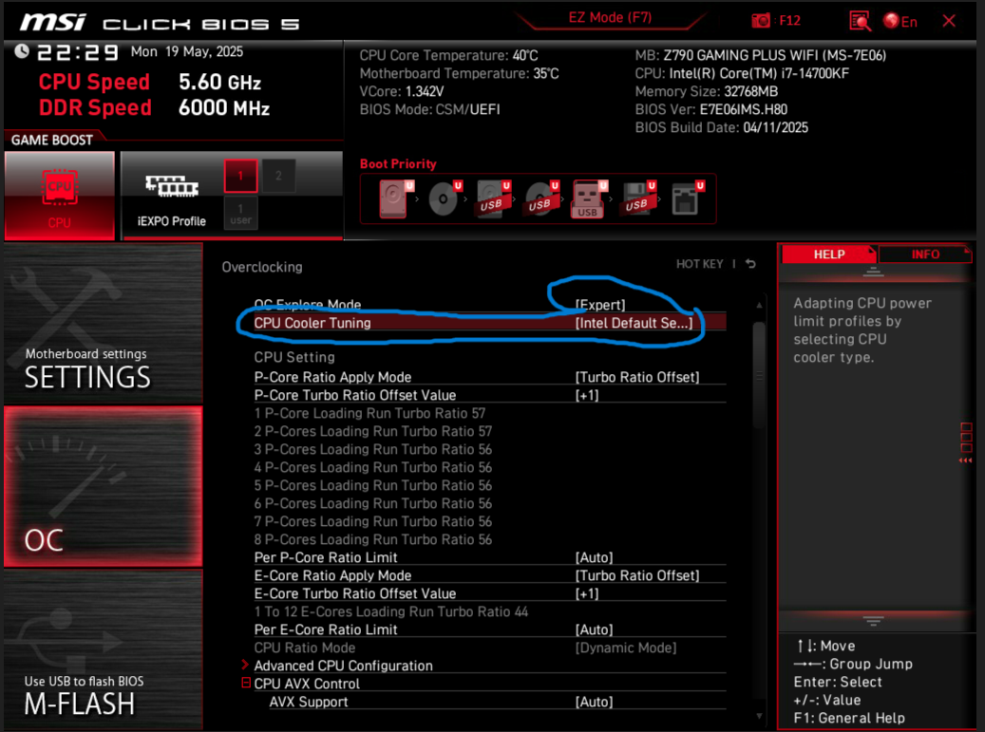Click the settings list scrollbar thumb
985x732 pixels.
(759, 375)
